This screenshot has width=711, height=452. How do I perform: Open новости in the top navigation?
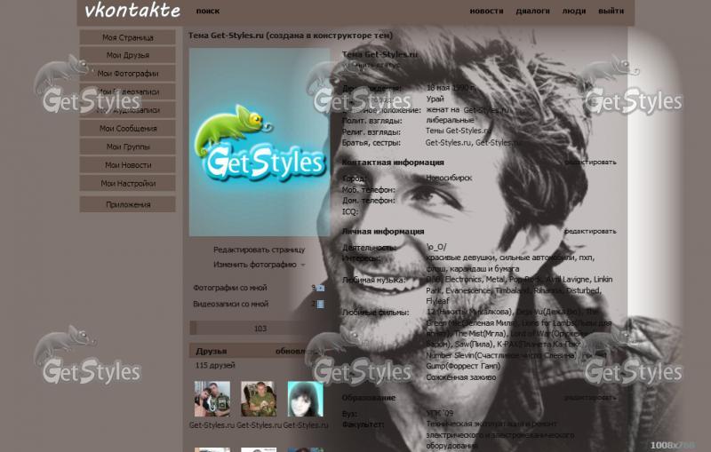click(486, 12)
